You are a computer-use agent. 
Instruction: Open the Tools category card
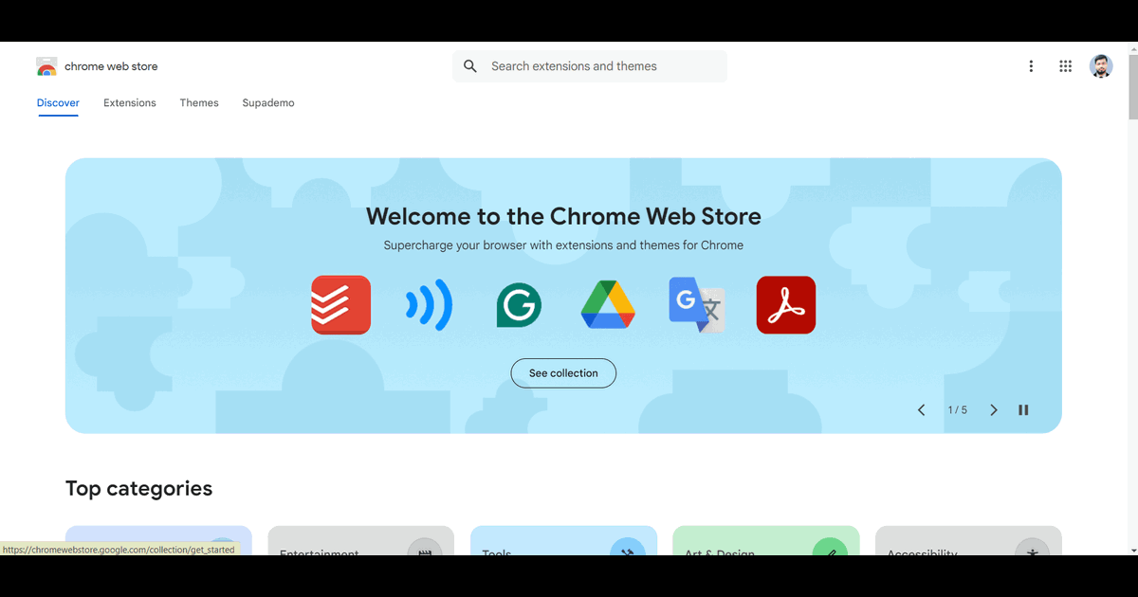tap(563, 541)
